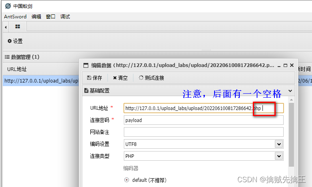
Task: Open the 设置 gear settings
Action: [x=15, y=41]
